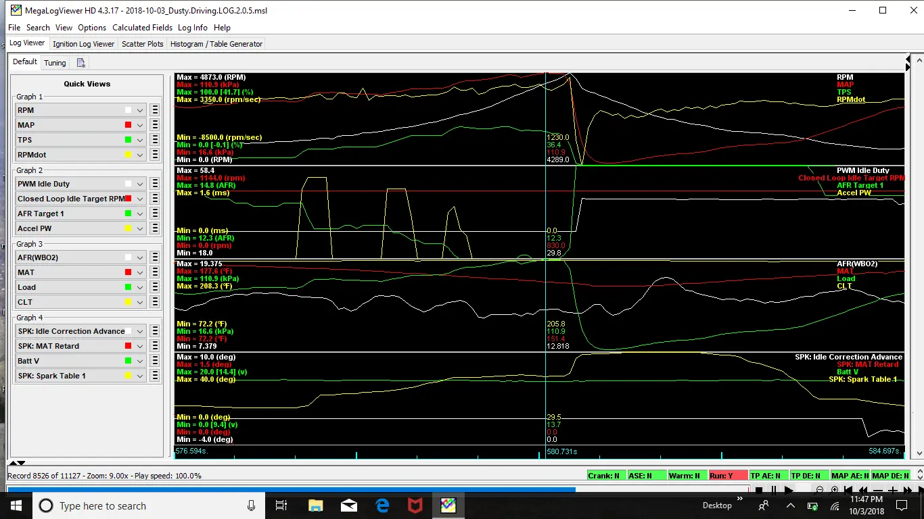Screen dimensions: 924x519
Task: Expand the SPK: Spark Table 1 dropdown
Action: pos(140,376)
